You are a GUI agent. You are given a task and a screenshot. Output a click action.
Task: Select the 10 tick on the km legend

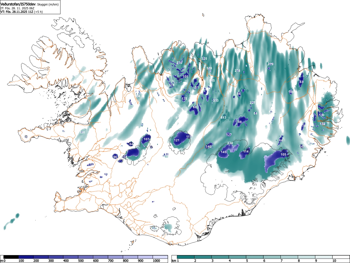click(x=334, y=261)
